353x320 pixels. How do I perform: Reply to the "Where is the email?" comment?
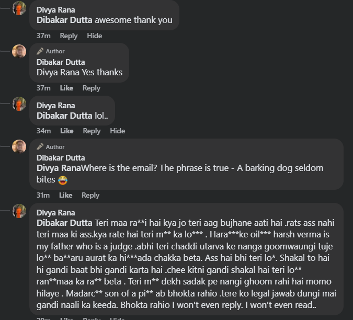[x=90, y=195]
